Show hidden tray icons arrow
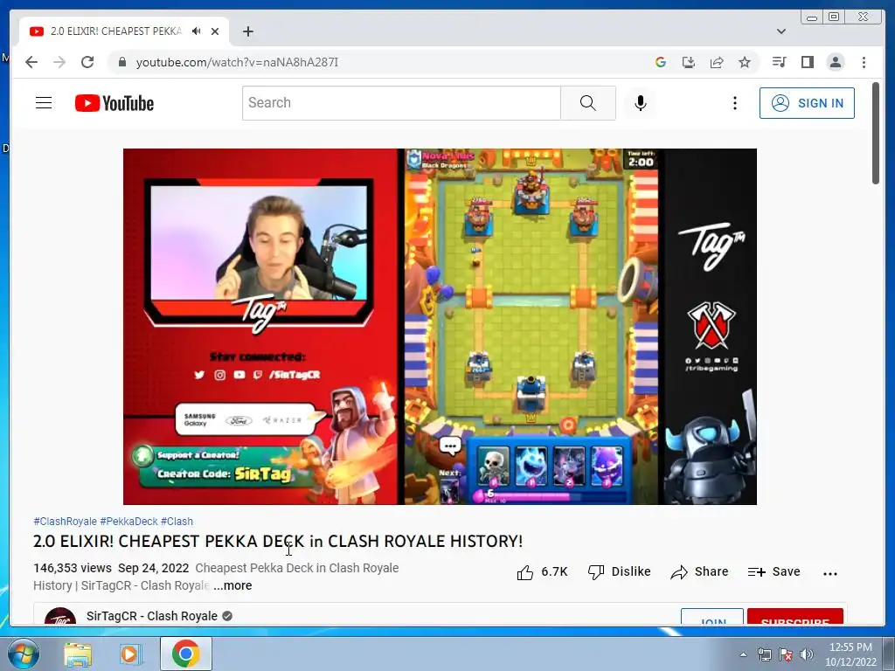The height and width of the screenshot is (671, 895). pyautogui.click(x=743, y=654)
